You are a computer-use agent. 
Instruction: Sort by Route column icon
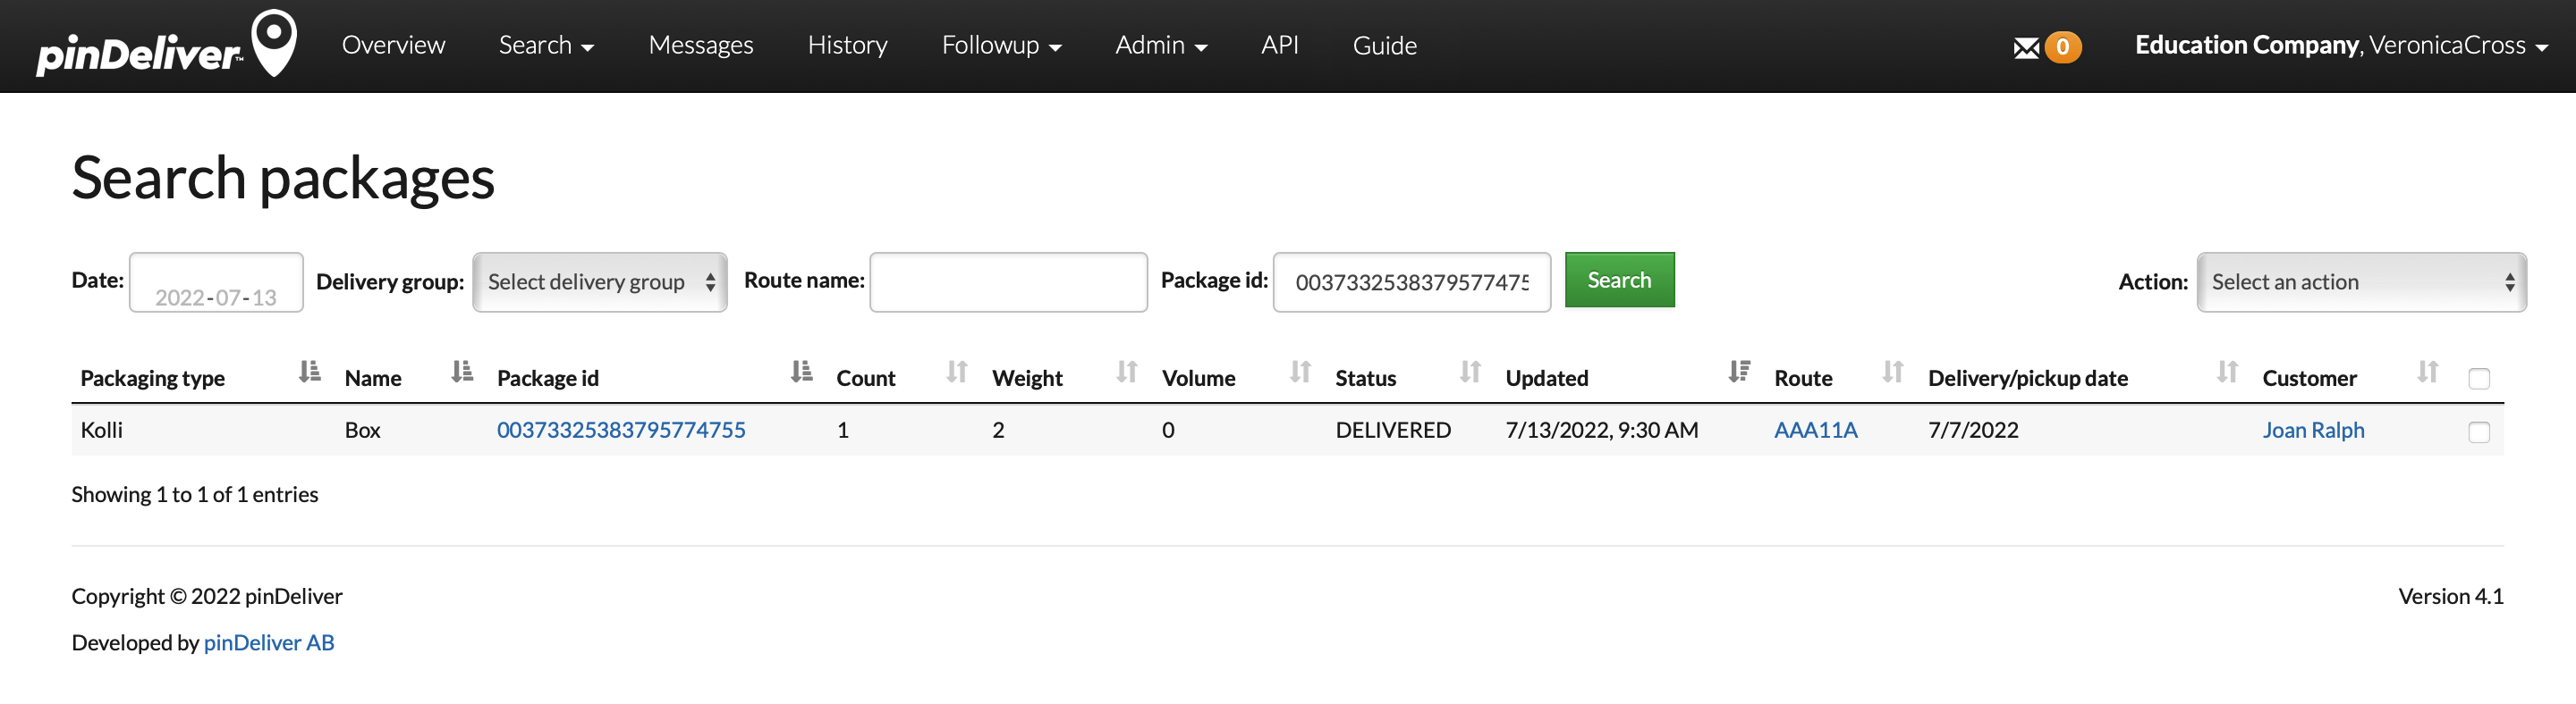(x=1893, y=373)
